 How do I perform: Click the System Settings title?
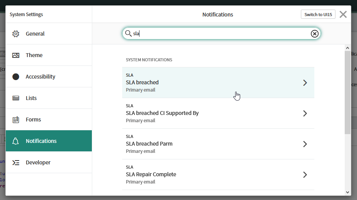pyautogui.click(x=26, y=14)
